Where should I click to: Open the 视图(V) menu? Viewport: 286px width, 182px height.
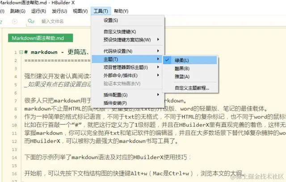[80, 11]
